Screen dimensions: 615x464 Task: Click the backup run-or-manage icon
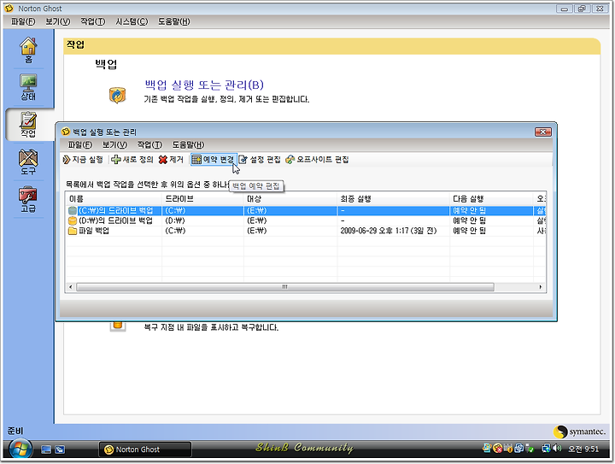(x=117, y=96)
